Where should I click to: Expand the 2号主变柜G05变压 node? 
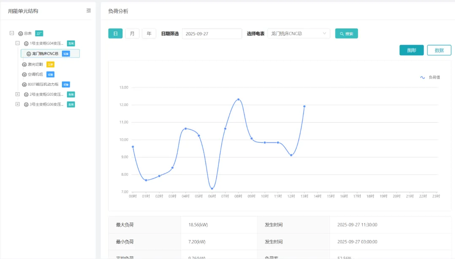(17, 94)
